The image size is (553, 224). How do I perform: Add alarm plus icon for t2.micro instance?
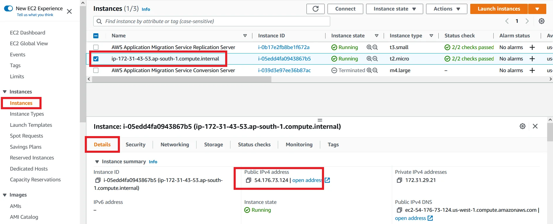click(532, 59)
